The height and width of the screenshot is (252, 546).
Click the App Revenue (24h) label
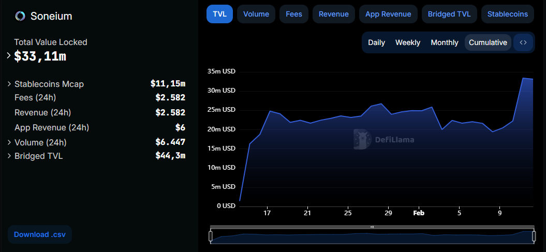[x=52, y=127]
